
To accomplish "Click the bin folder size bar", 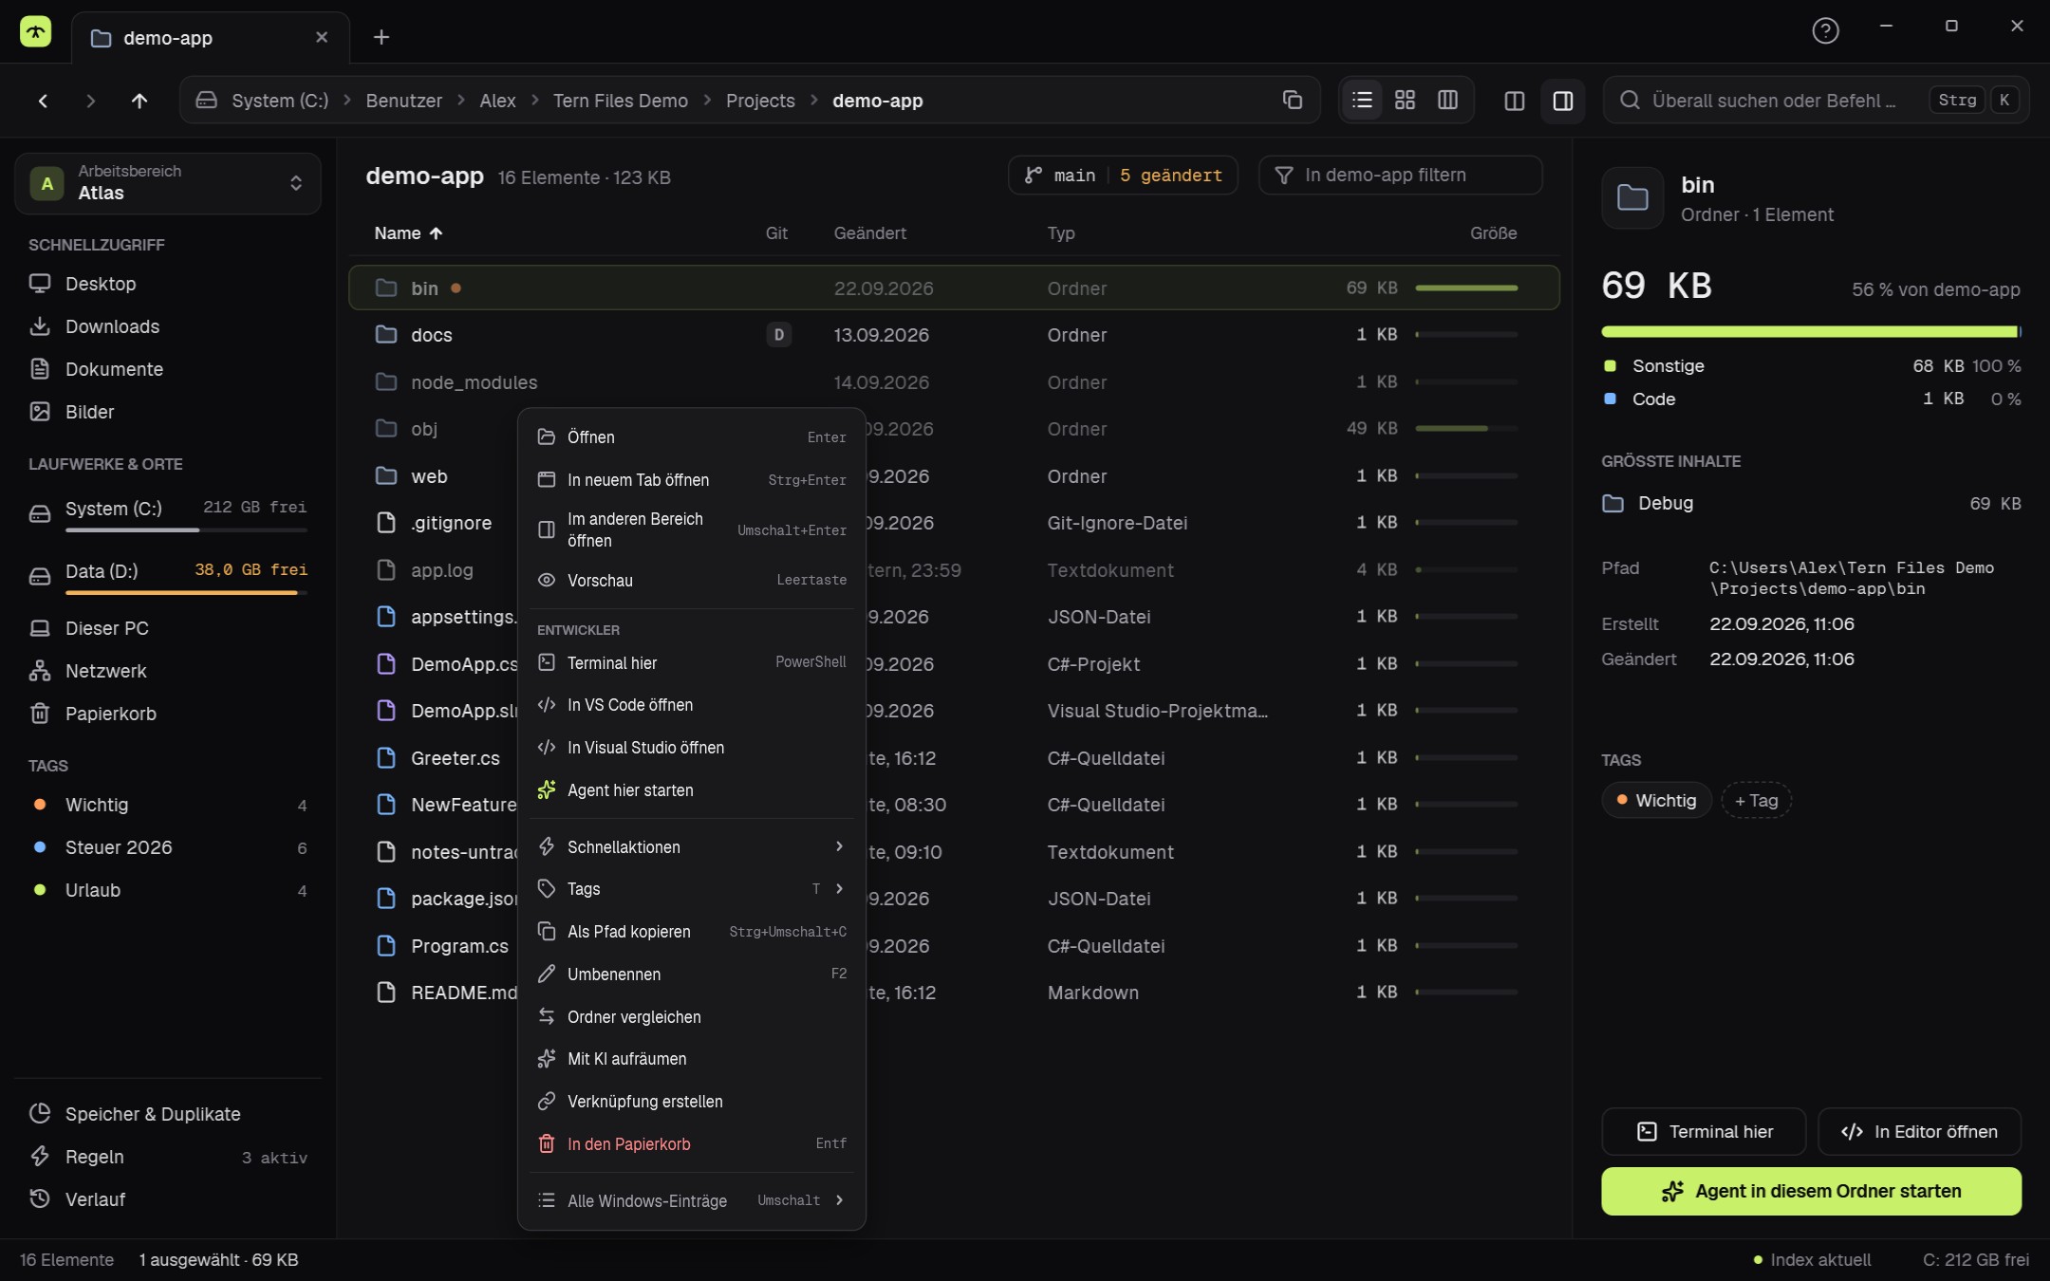I will 1466,288.
